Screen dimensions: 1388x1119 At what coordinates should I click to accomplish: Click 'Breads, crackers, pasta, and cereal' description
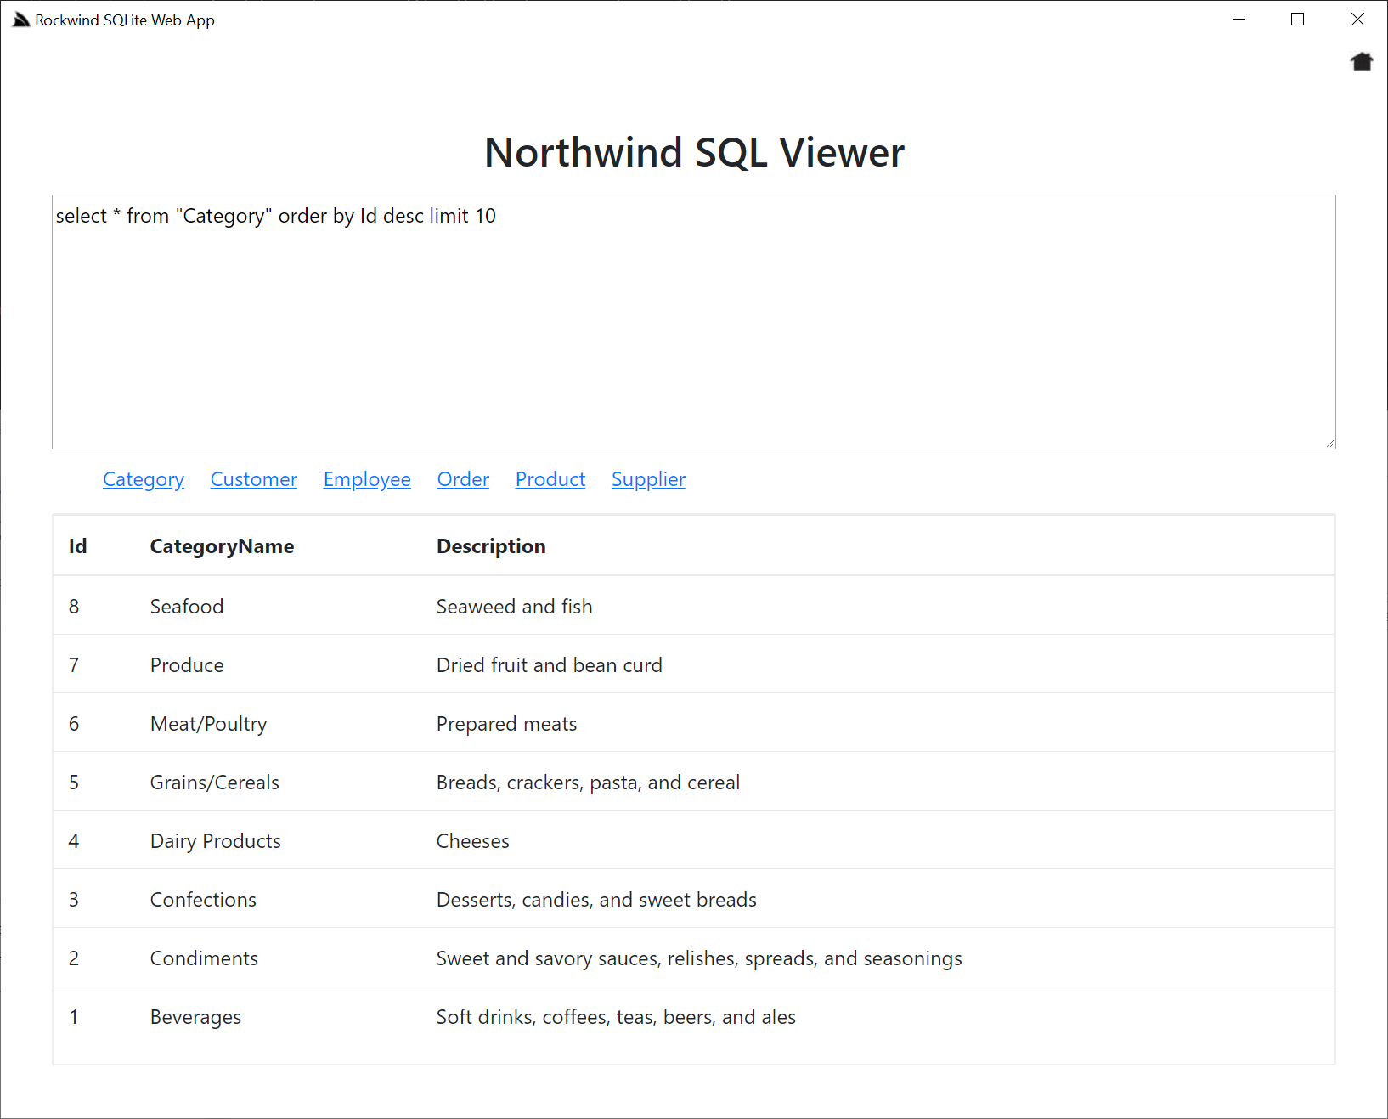point(588,783)
